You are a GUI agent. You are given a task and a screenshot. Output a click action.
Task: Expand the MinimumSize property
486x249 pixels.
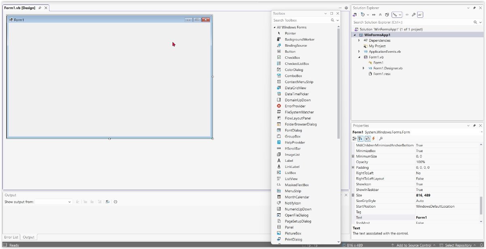click(x=353, y=157)
